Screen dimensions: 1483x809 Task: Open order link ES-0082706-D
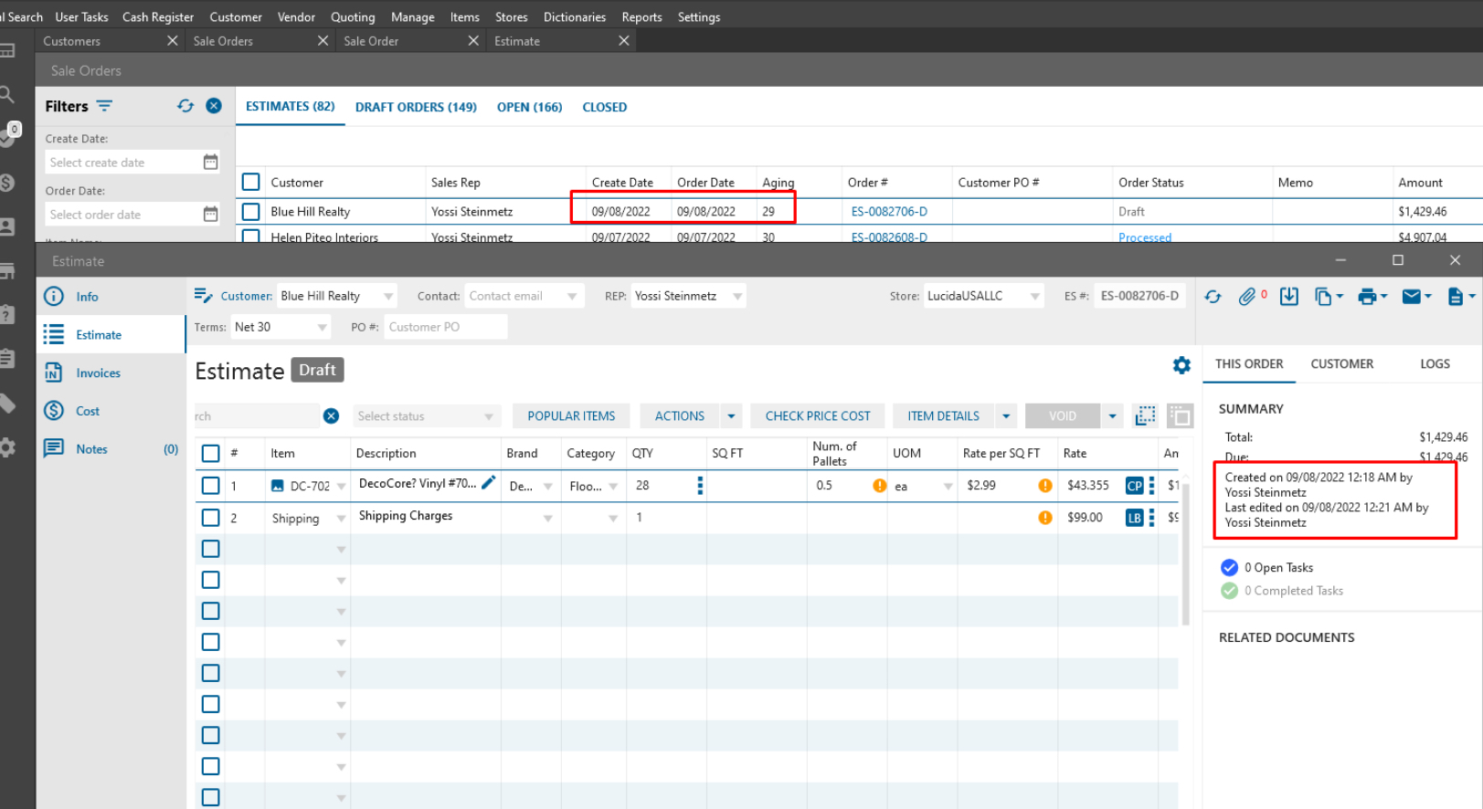(889, 212)
